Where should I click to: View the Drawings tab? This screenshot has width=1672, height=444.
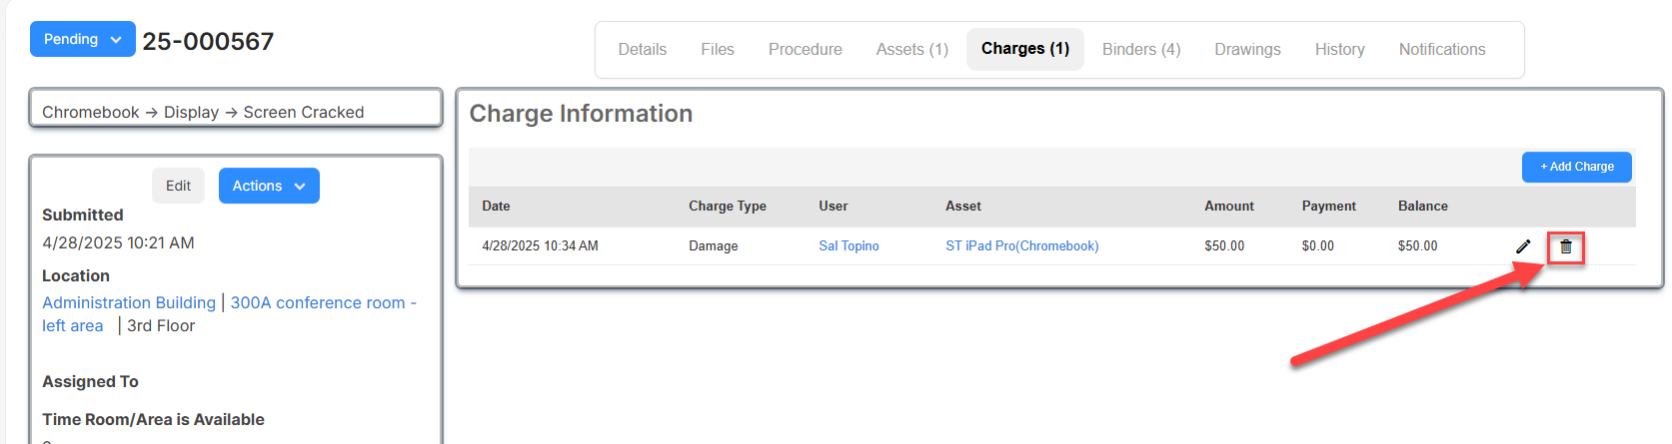(1247, 49)
